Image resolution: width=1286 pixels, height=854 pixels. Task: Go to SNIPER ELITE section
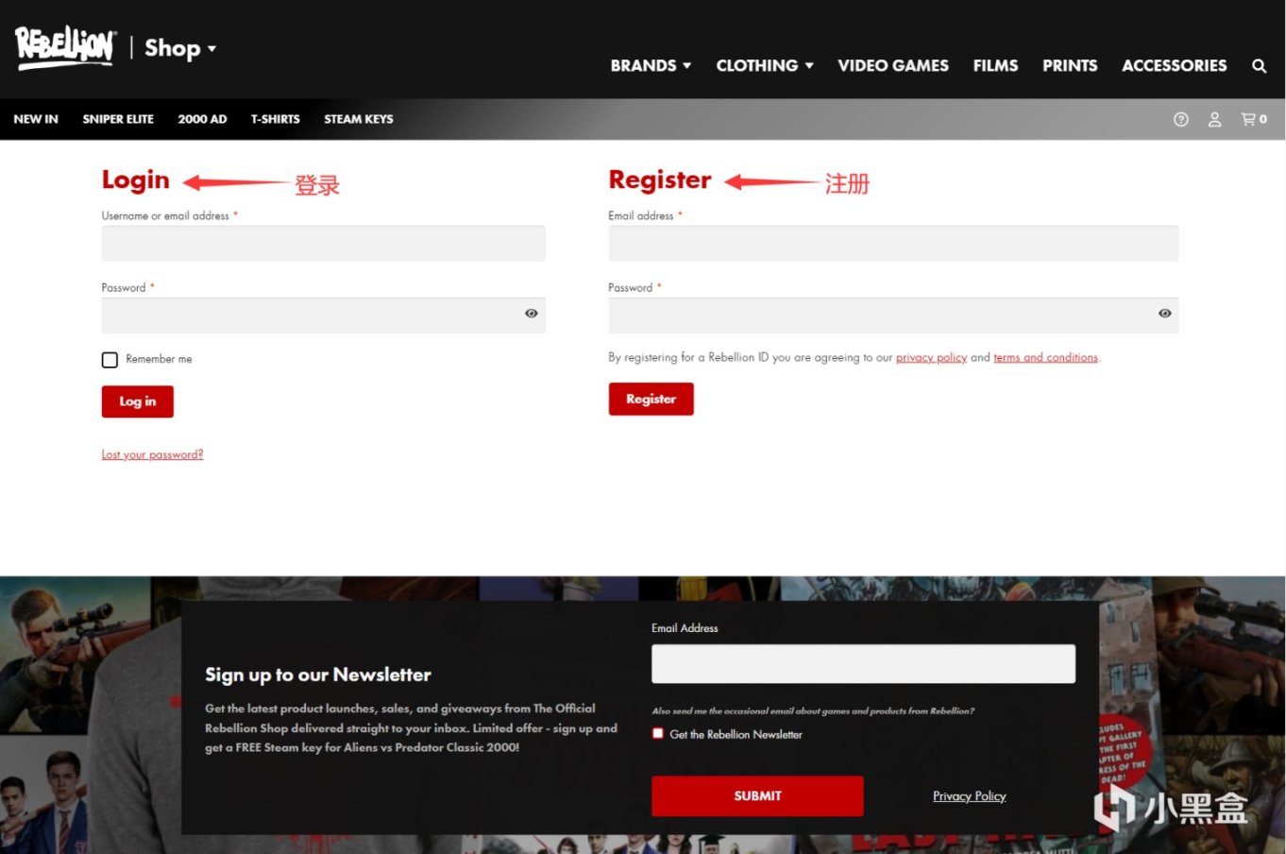(118, 119)
